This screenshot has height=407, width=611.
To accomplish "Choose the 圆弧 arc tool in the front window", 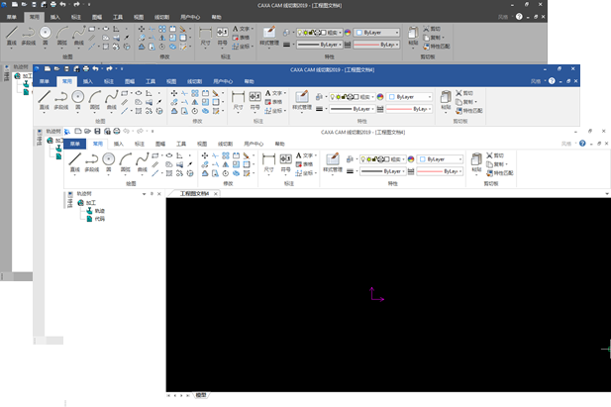I will click(126, 162).
